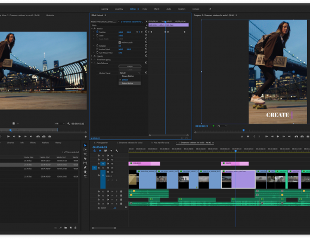Viewport: 310px width, 239px height.
Task: Click Mark Out in the Program monitor
Action: click(259, 136)
